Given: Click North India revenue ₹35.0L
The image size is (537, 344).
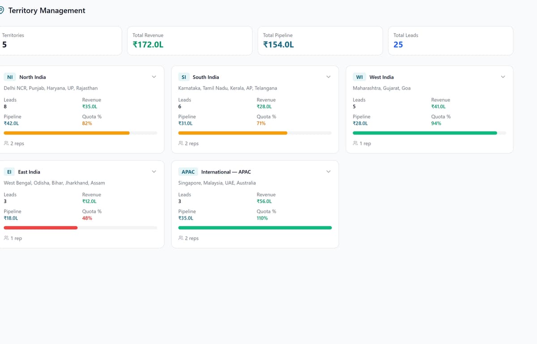Looking at the screenshot, I should coord(89,106).
